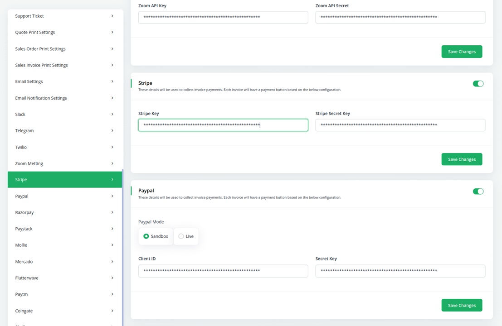
Task: Save changes in the Stripe section
Action: point(462,159)
